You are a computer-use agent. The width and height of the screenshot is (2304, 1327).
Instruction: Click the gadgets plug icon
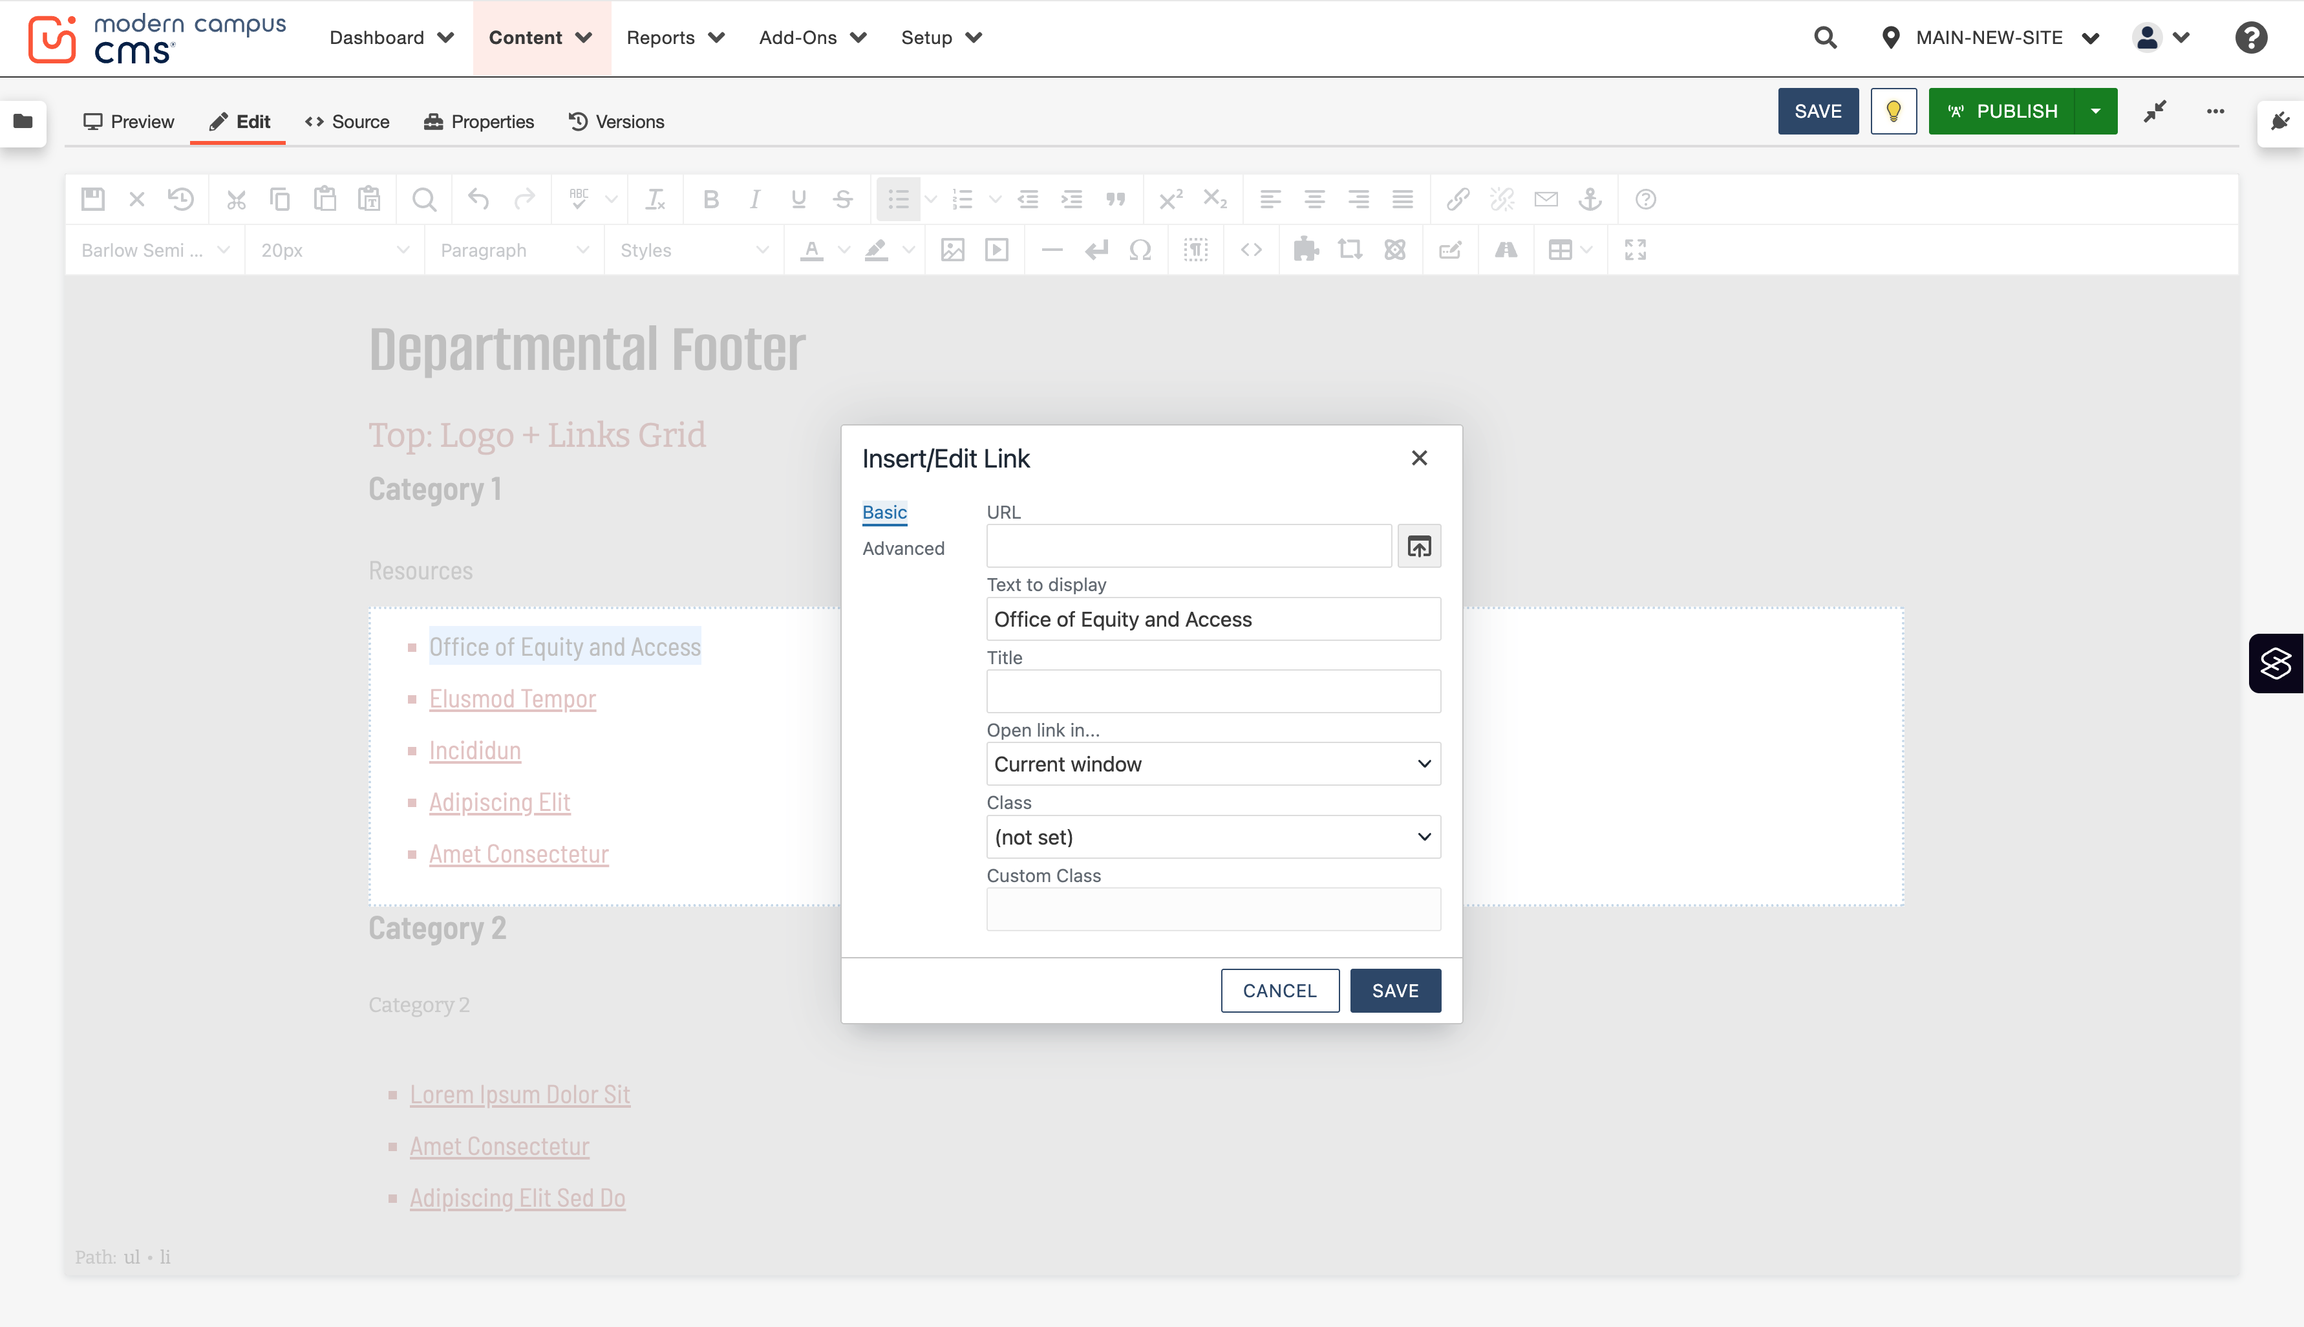2280,121
